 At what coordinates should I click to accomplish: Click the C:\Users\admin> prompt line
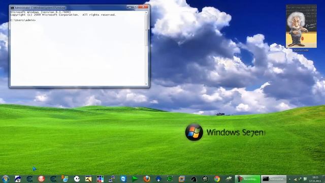(x=23, y=20)
